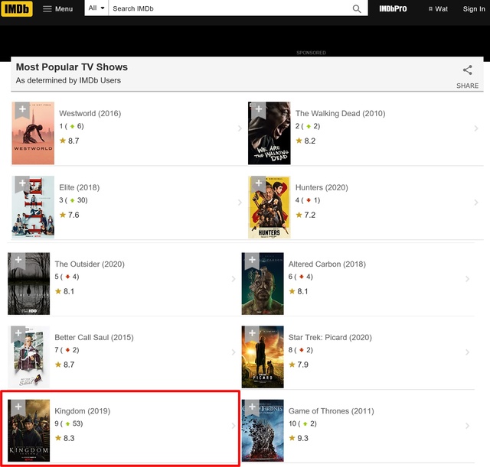Screen dimensions: 490x467
Task: Open the Westworld (2016) title link
Action: [90, 113]
